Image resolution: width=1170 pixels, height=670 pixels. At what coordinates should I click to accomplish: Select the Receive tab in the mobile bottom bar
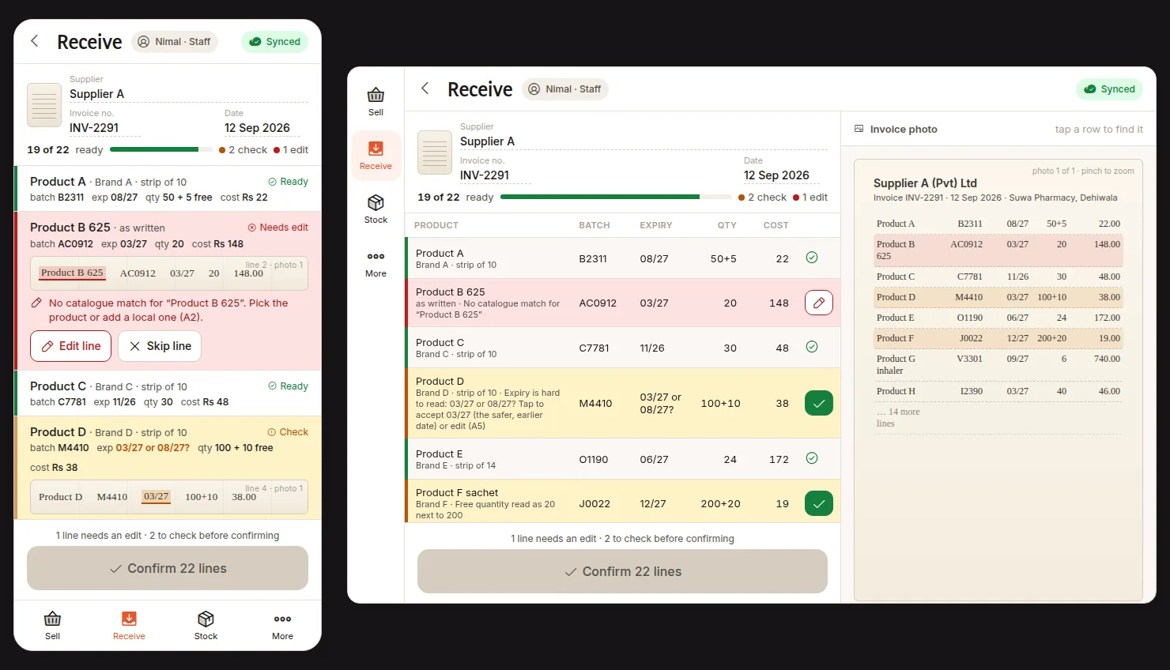point(129,625)
